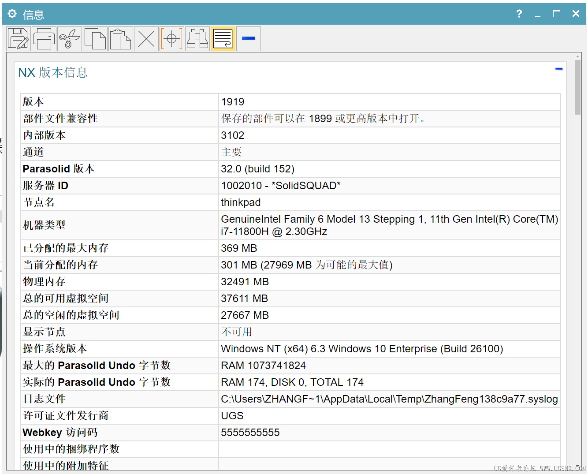Click the 已分配的最大内存 label
The height and width of the screenshot is (474, 588).
pyautogui.click(x=66, y=248)
